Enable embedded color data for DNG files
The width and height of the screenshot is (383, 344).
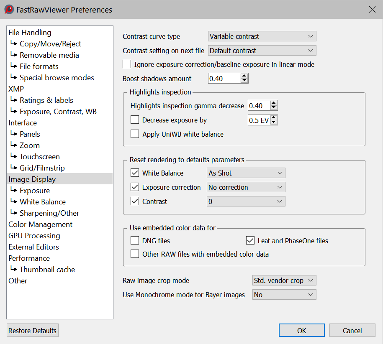tap(135, 240)
